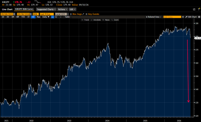Click the 150 y-axis label
Viewport: 201px width, 122px height.
pos(197,76)
